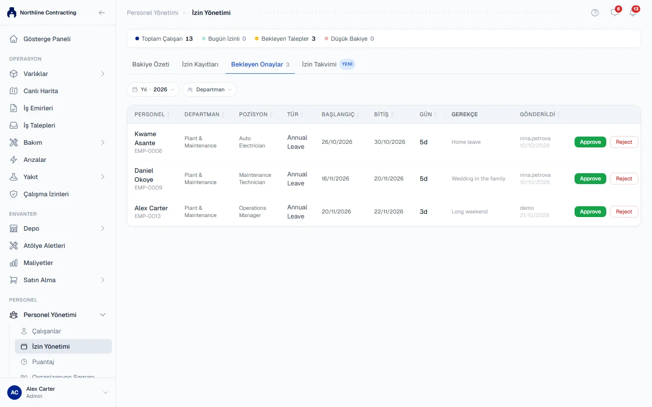Screen dimensions: 652x407
Task: Click the Çalışanlar person icon
Action: [x=24, y=331]
